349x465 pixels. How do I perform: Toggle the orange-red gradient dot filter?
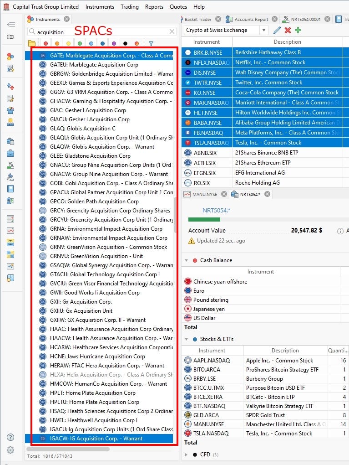(x=137, y=44)
